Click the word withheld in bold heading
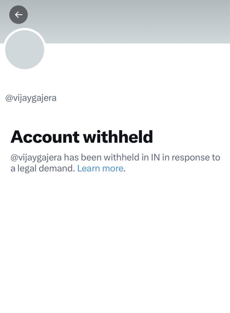 pos(118,137)
